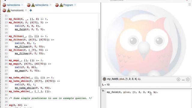Click the editor vertical scrollbar
The height and width of the screenshot is (108, 192).
(x=99, y=58)
